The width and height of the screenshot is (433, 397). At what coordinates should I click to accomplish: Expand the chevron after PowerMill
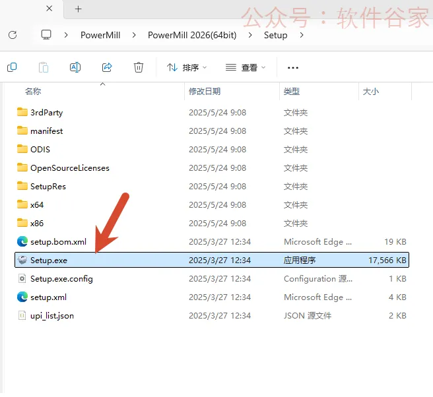coord(134,35)
